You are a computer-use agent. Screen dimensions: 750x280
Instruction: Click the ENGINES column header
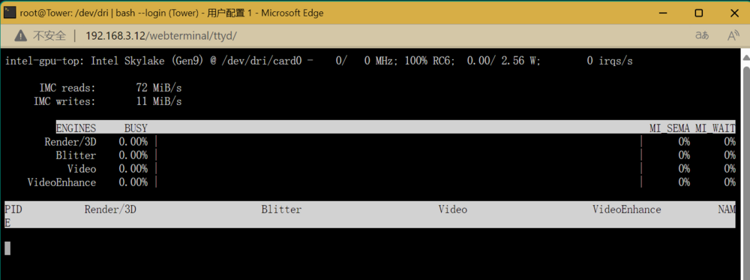[76, 128]
